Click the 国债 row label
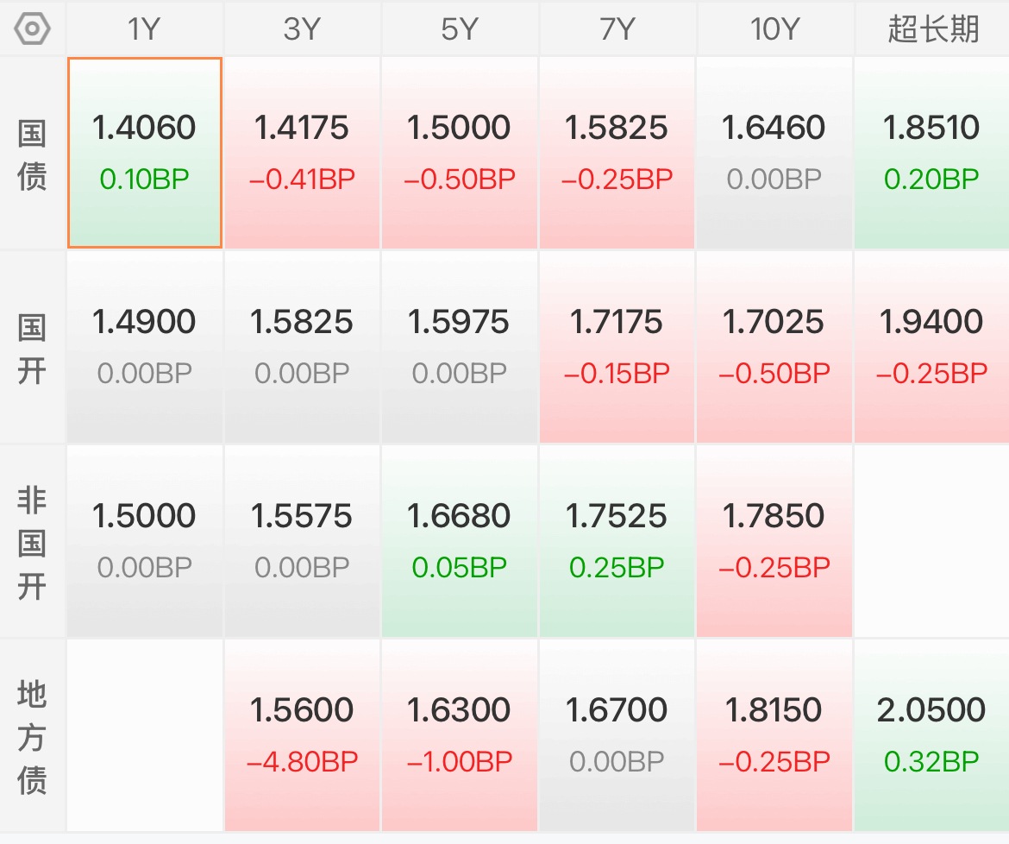1009x844 pixels. (32, 154)
